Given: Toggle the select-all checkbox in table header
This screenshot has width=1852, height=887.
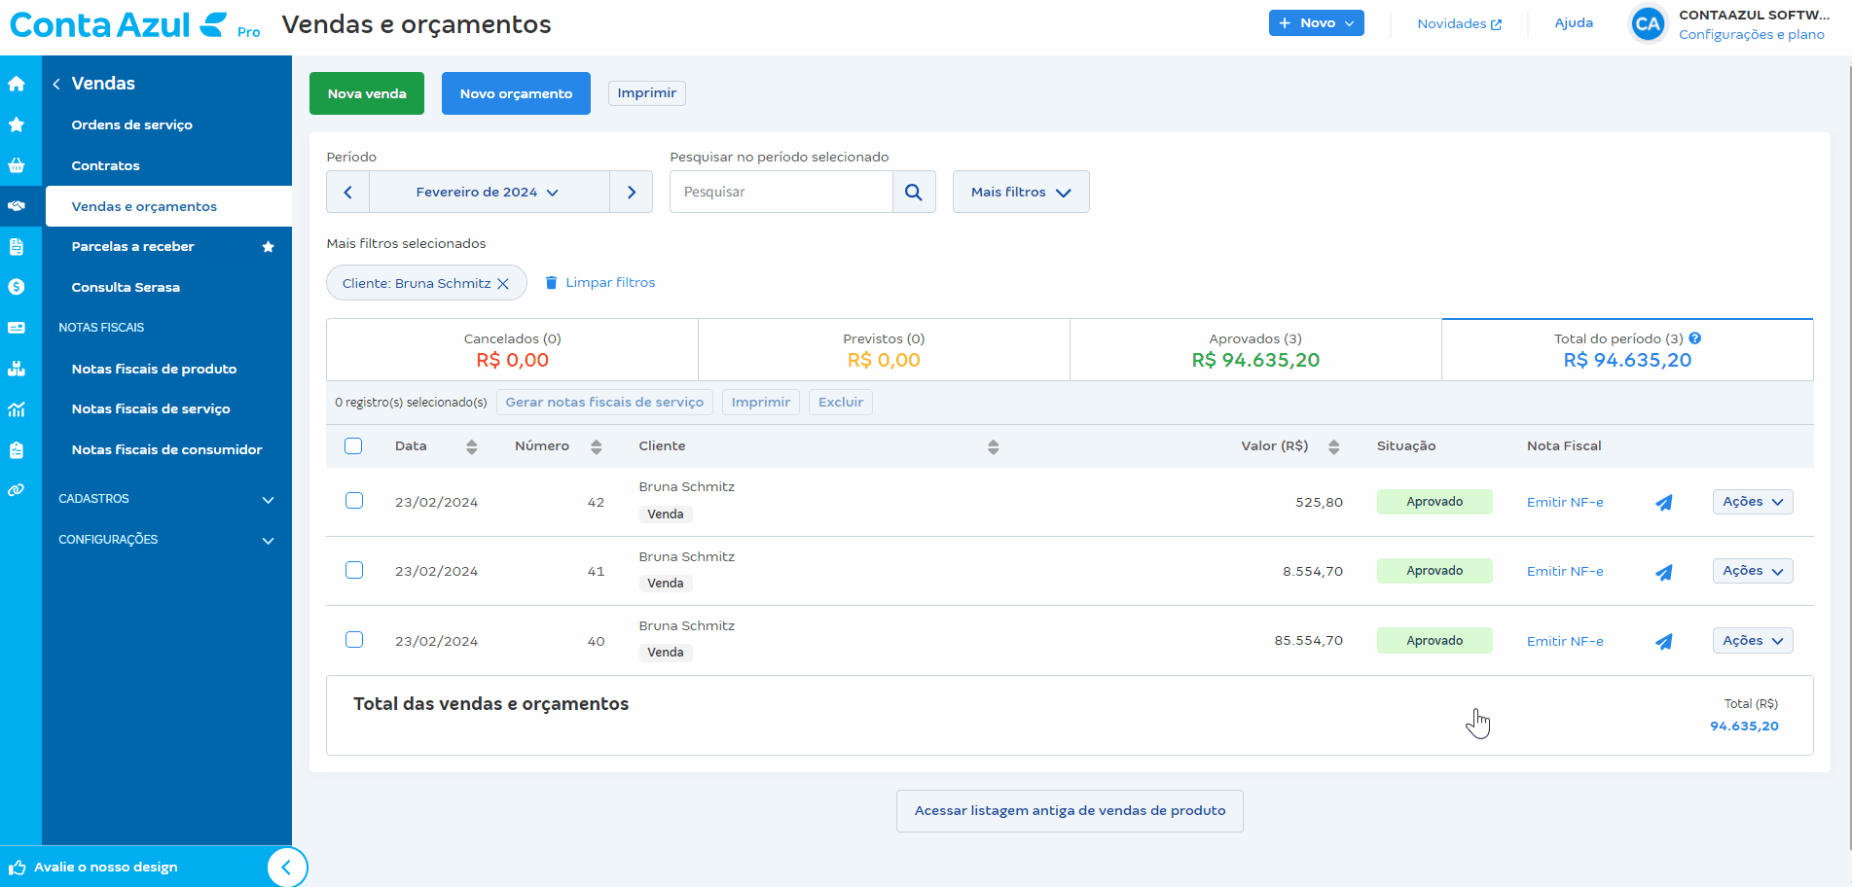Looking at the screenshot, I should pos(353,445).
